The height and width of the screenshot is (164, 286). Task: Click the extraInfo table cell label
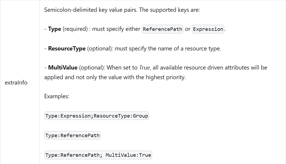pos(16,83)
